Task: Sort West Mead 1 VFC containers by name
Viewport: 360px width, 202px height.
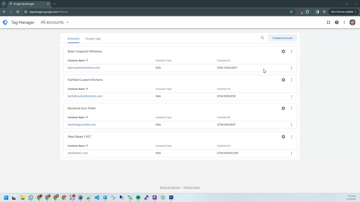Action: pos(78,146)
